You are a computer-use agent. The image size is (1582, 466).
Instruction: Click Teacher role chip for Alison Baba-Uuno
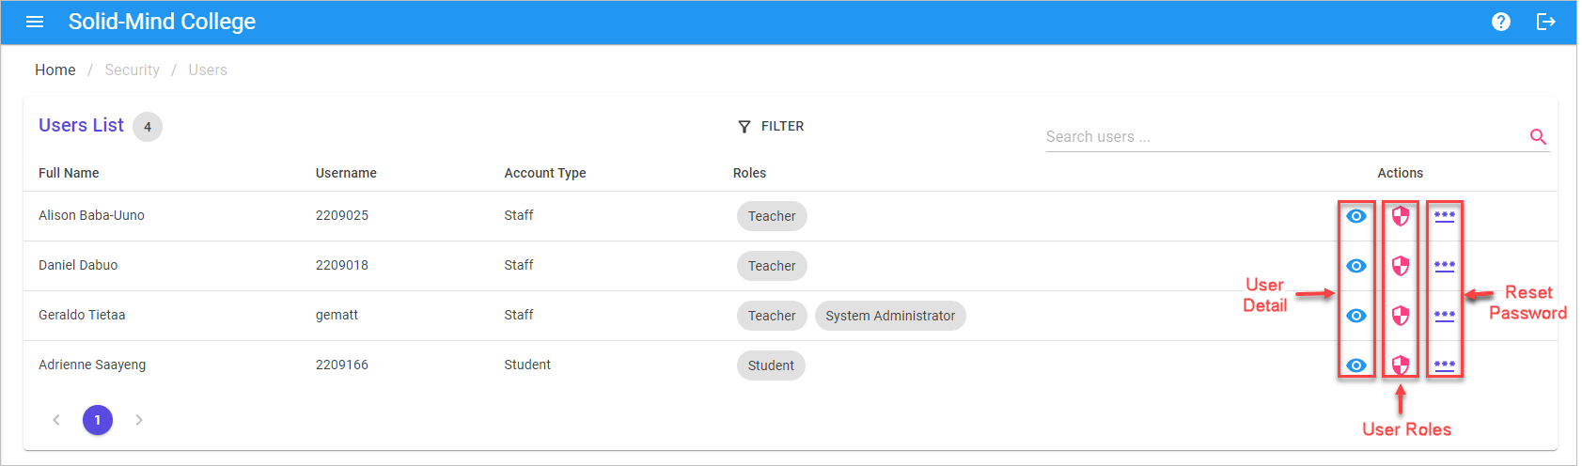tap(772, 216)
